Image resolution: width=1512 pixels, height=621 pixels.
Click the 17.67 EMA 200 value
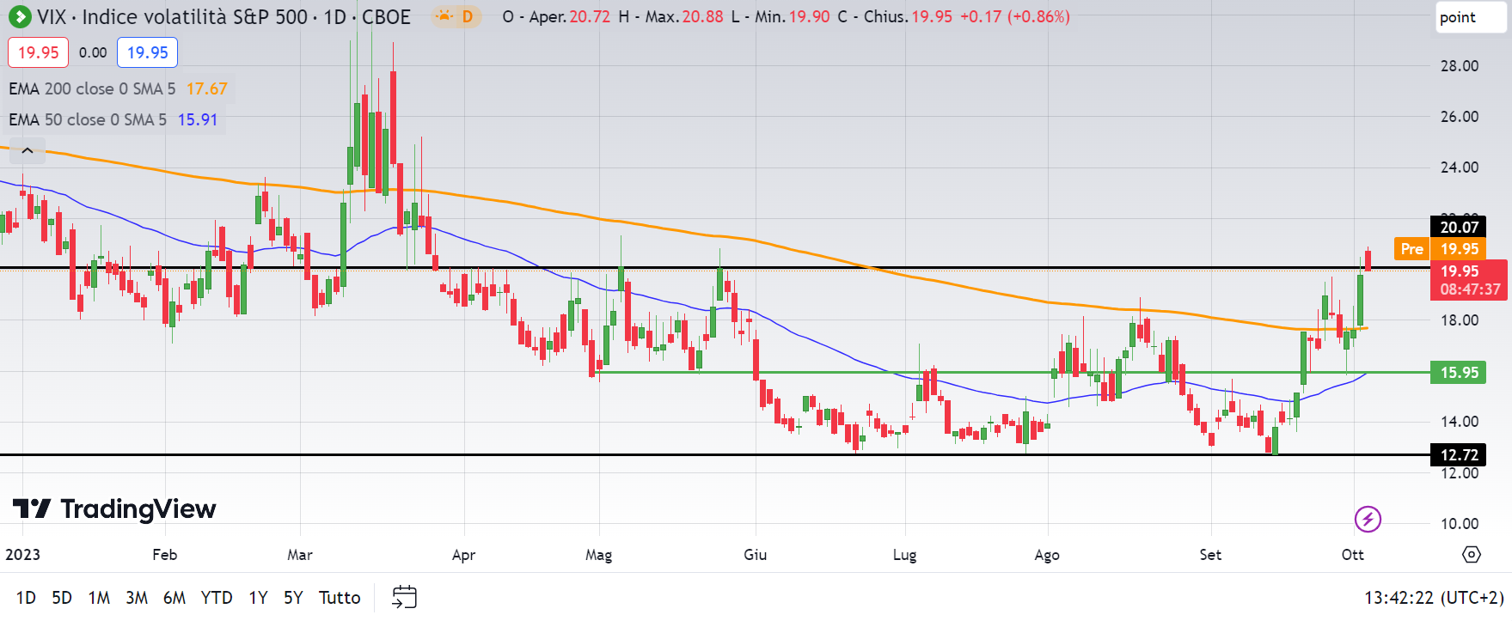click(206, 88)
